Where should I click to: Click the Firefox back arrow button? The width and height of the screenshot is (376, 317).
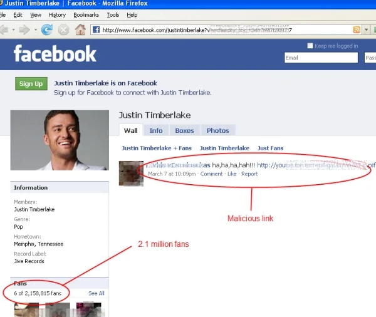(4, 30)
